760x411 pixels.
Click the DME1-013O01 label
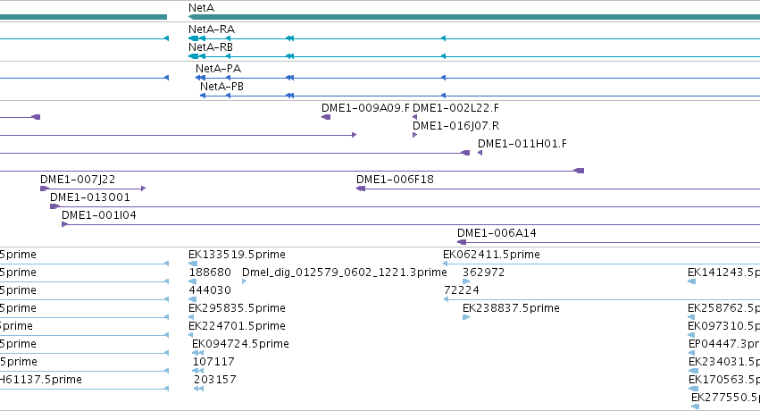(89, 197)
